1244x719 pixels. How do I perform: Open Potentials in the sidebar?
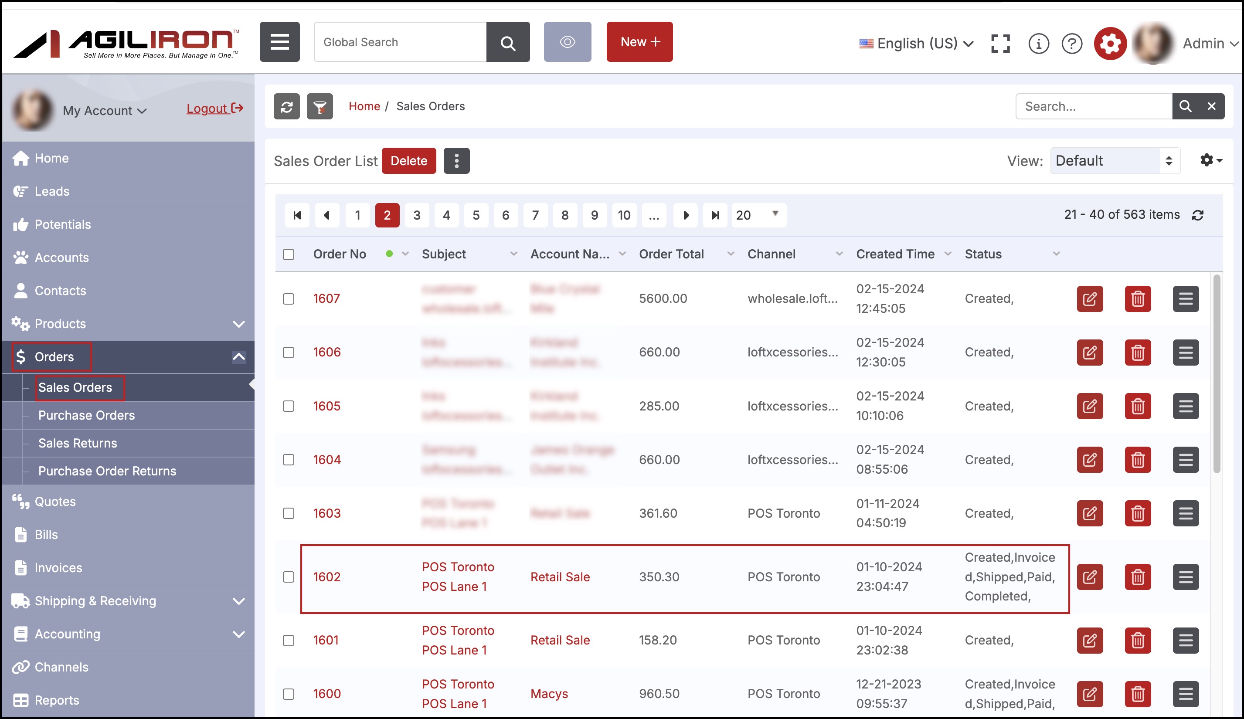pyautogui.click(x=63, y=224)
